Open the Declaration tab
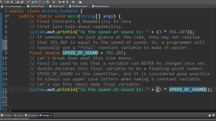Viewport: 216px width, 121px height. click(31, 115)
